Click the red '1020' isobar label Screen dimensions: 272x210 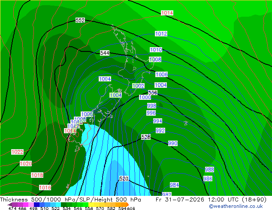(26, 164)
